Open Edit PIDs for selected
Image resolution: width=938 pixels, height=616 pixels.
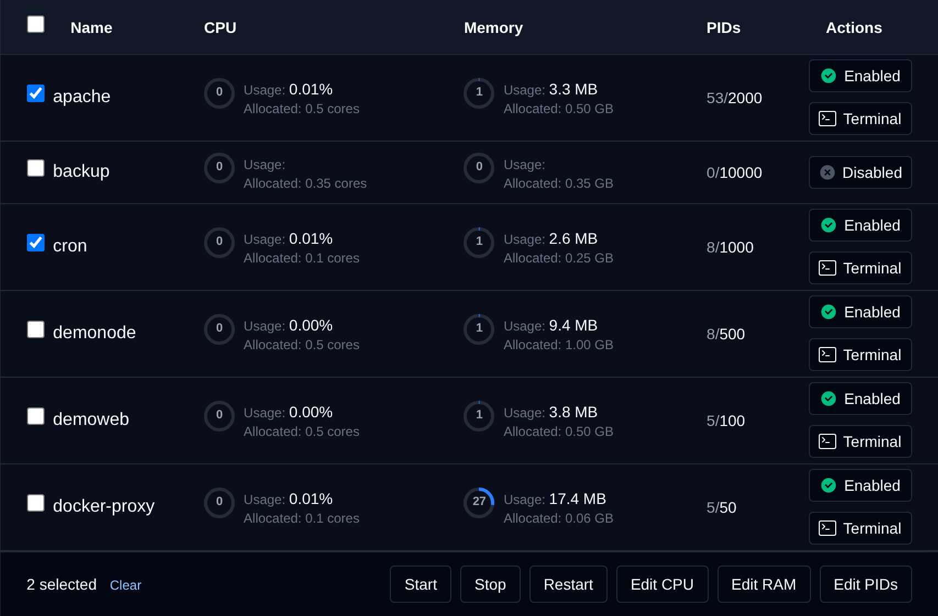(865, 584)
